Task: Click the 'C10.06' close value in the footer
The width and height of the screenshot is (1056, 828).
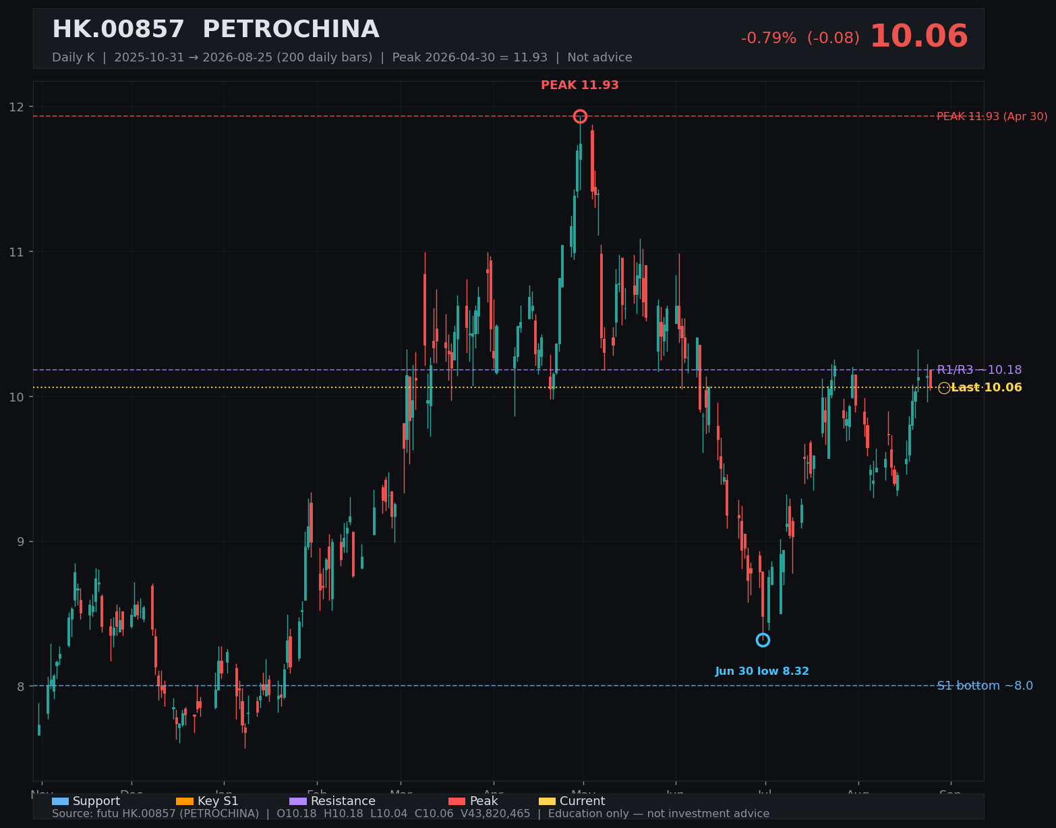Action: tap(434, 814)
